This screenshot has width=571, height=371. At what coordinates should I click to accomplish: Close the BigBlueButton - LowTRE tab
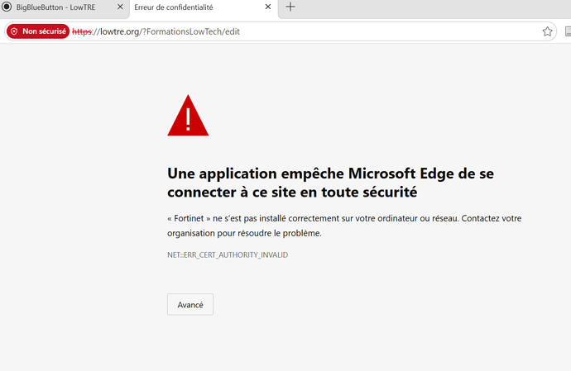[x=120, y=7]
